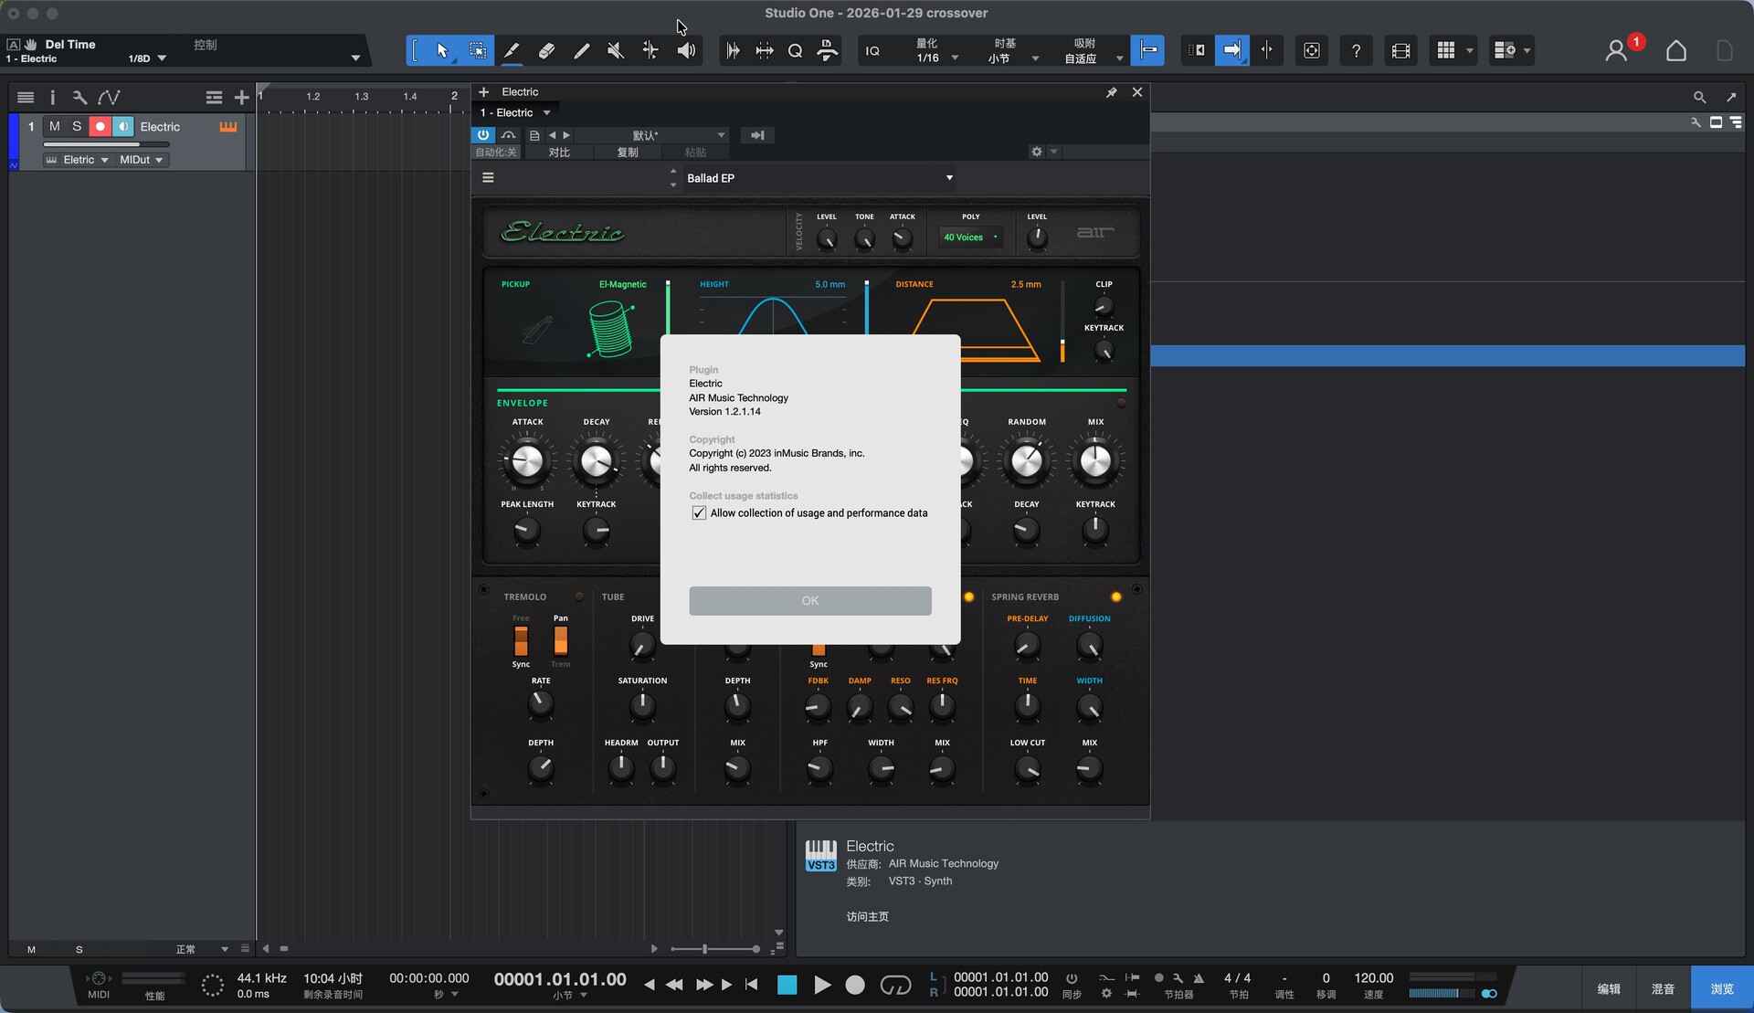Toggle the plugin power bypass button

482,135
